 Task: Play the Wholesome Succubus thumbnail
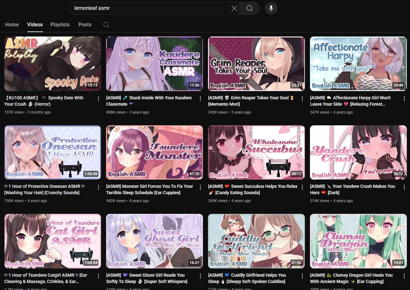click(x=257, y=153)
